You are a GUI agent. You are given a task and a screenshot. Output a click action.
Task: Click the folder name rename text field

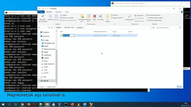[68, 35]
